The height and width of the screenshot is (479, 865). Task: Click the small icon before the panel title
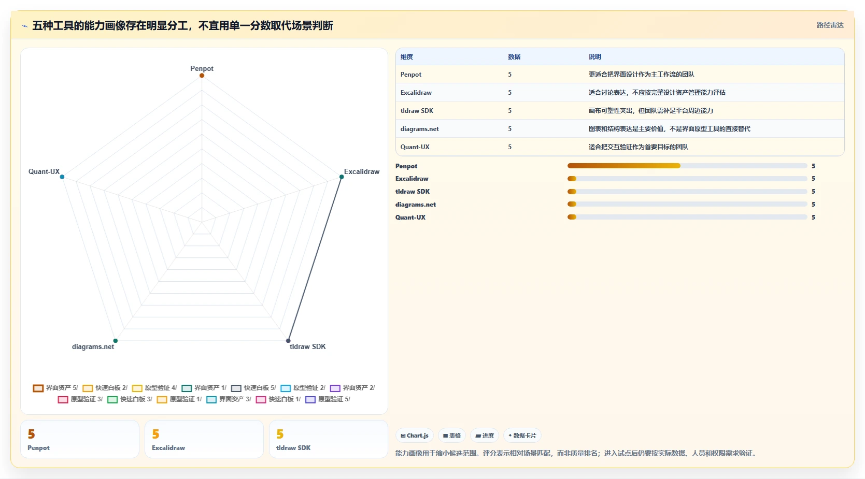pos(24,26)
